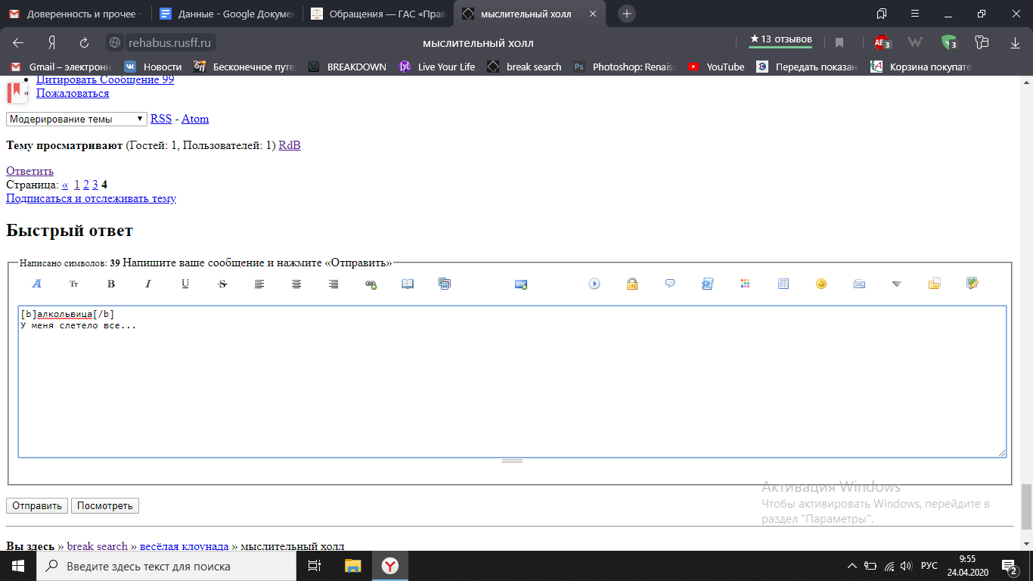The height and width of the screenshot is (581, 1033).
Task: Go to page 2 of the topic
Action: point(86,185)
